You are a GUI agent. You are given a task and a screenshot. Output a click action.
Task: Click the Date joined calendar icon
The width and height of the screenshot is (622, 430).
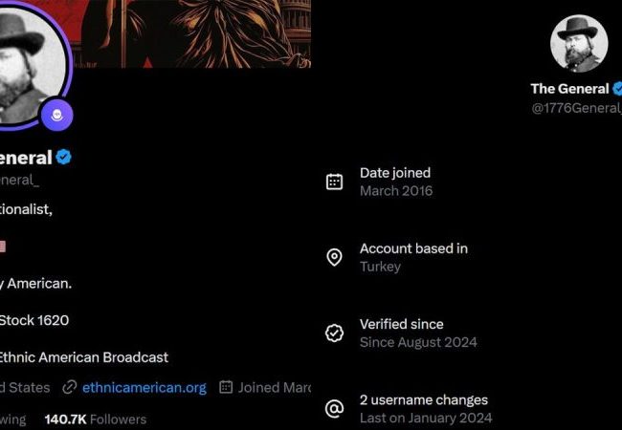coord(334,182)
